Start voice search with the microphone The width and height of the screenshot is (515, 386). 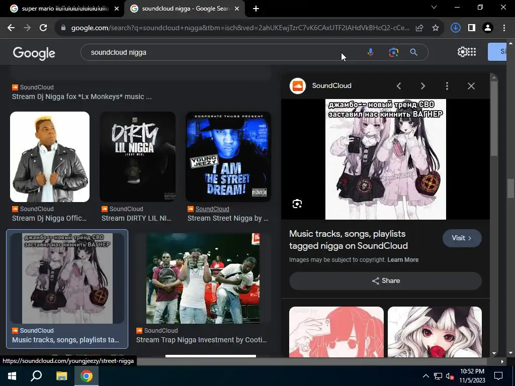371,52
